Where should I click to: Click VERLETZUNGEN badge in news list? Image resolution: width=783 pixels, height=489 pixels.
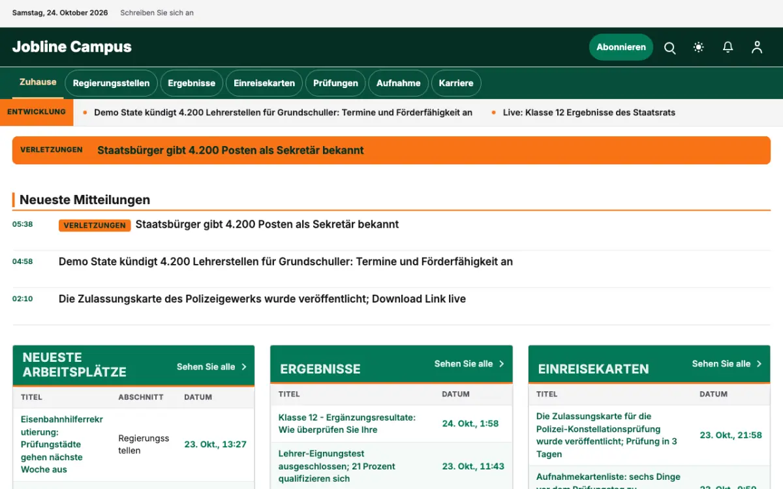click(95, 226)
